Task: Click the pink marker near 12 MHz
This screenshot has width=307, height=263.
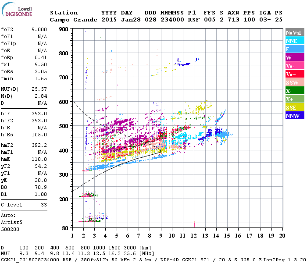Action: (x=195, y=224)
